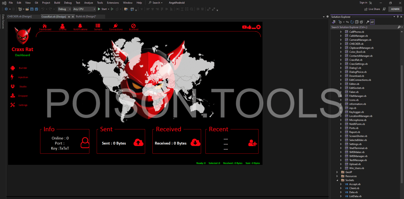Click the cloud download icon in Received panel
The height and width of the screenshot is (199, 404).
coord(195,142)
